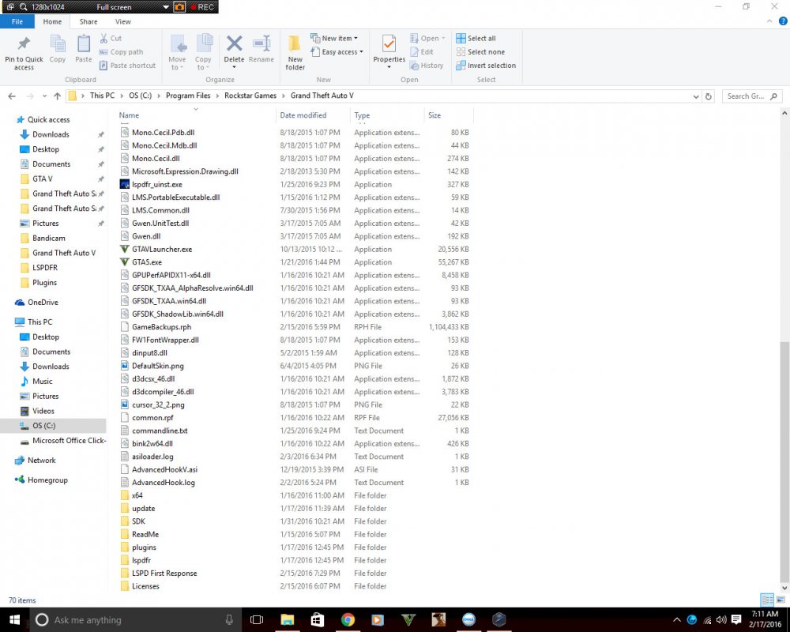This screenshot has width=790, height=632.
Task: Click Pin to Quick access icon
Action: coord(24,44)
